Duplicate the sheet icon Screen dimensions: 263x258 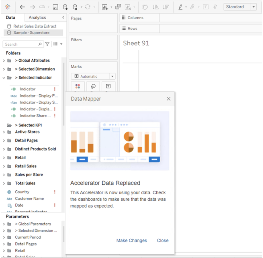(118, 7)
